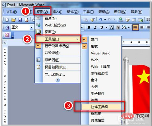Image resolution: width=152 pixels, height=126 pixels.
Task: Open the 表格(A) menu
Action: click(x=104, y=12)
